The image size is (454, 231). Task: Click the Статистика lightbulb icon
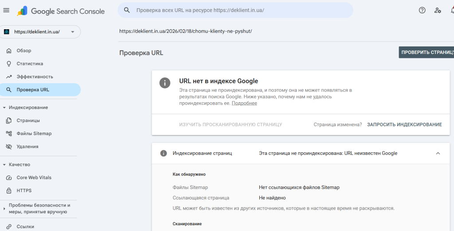(x=9, y=64)
